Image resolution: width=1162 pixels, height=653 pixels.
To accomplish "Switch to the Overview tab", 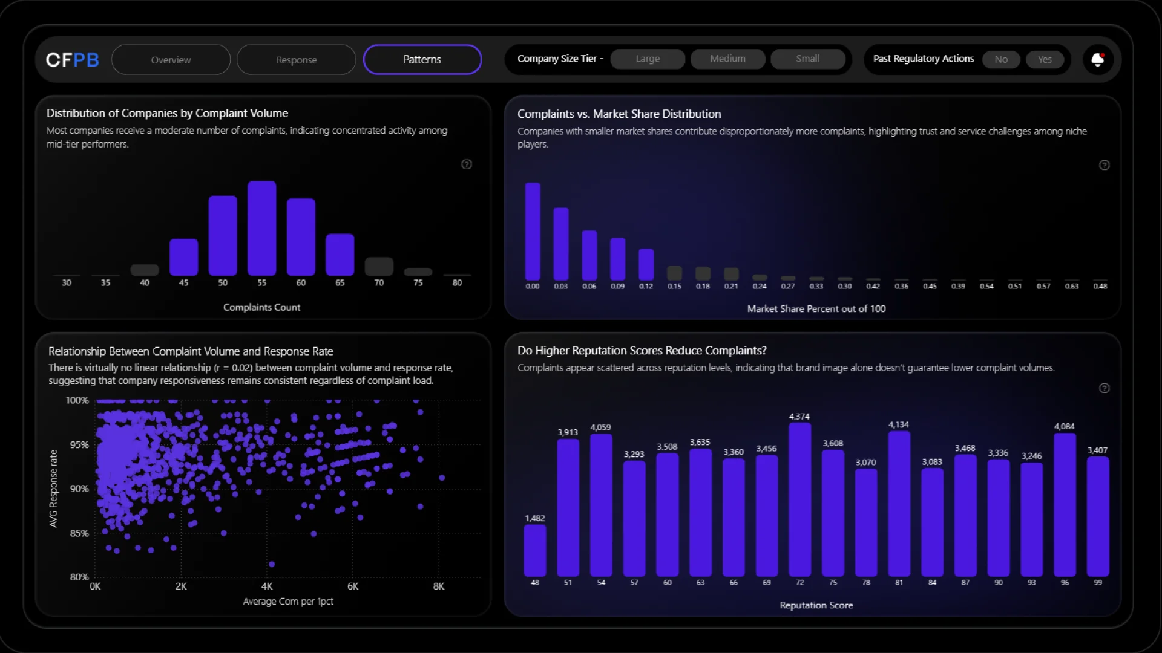I will pyautogui.click(x=171, y=60).
